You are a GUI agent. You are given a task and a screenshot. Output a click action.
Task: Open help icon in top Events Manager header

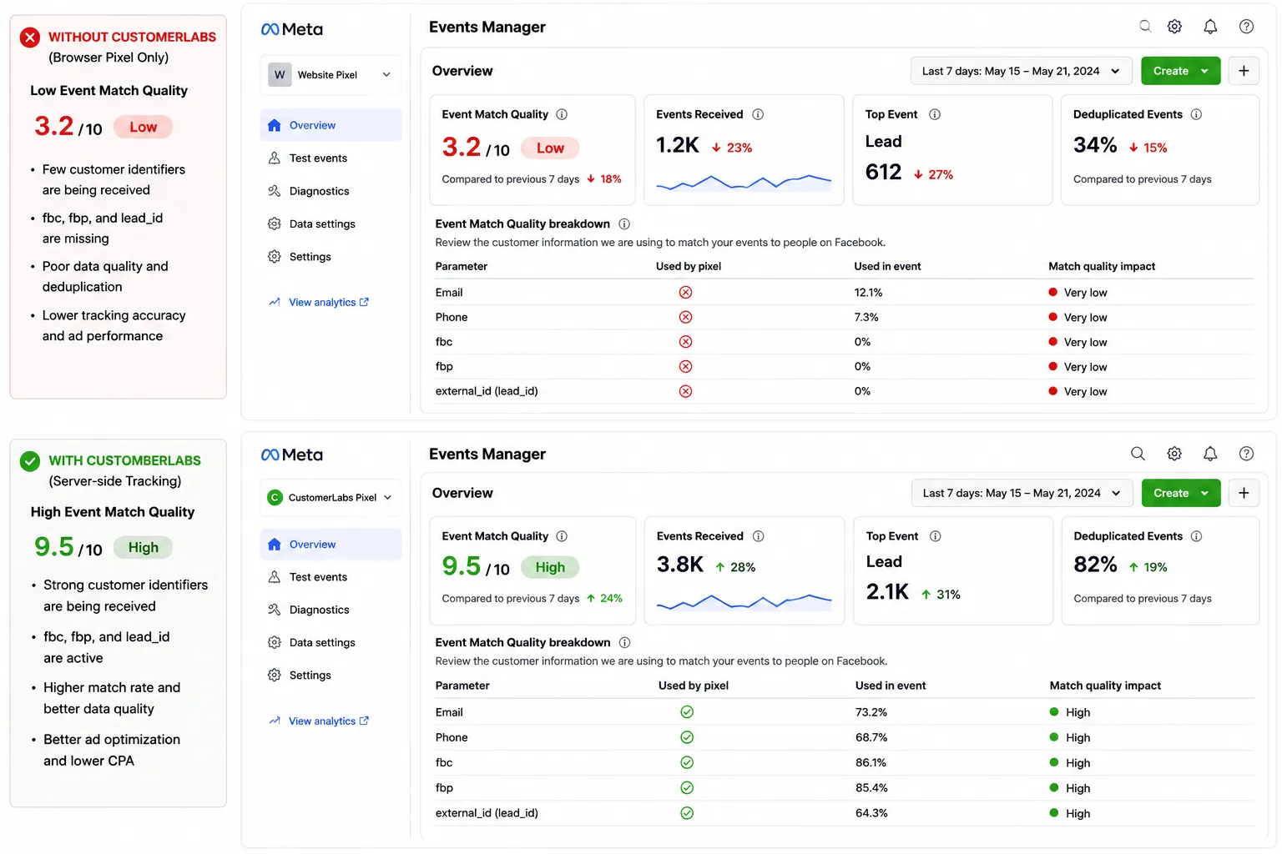tap(1246, 27)
